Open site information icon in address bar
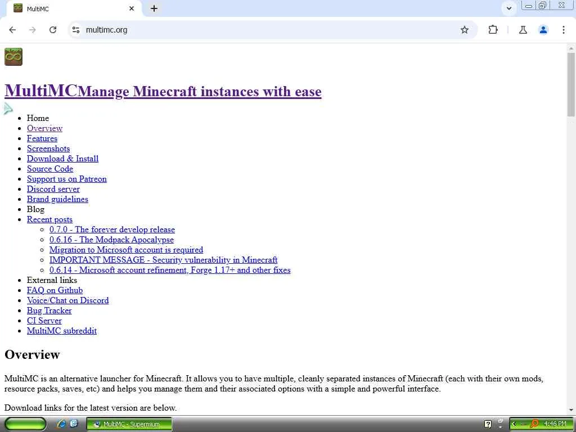This screenshot has height=432, width=576. pos(76,30)
